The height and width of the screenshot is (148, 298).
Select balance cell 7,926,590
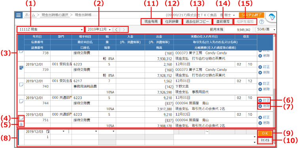tap(159, 92)
